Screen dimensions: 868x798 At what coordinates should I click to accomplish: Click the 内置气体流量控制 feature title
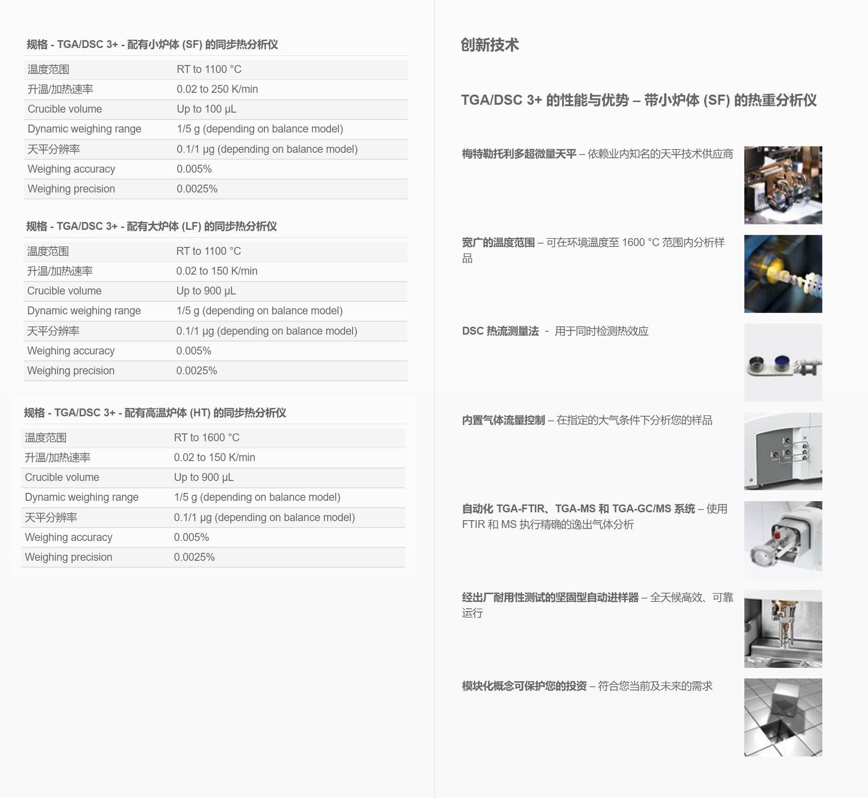point(503,420)
